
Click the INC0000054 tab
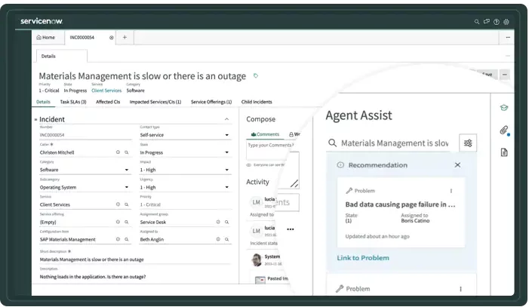click(82, 38)
